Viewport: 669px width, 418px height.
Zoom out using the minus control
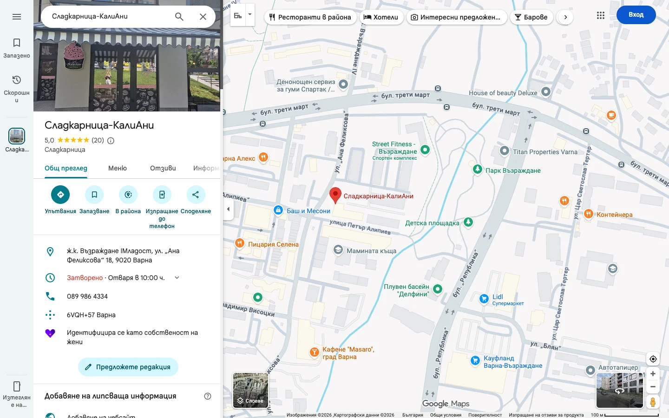653,386
